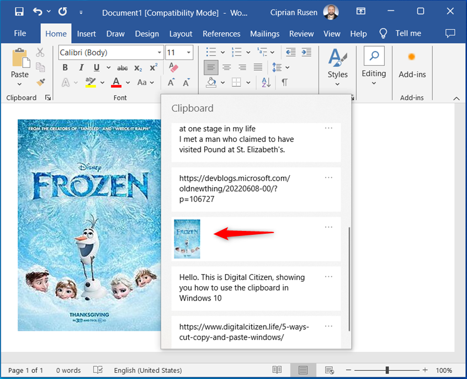Launch the Clipboard pane dialog expander
The height and width of the screenshot is (379, 467).
[47, 97]
